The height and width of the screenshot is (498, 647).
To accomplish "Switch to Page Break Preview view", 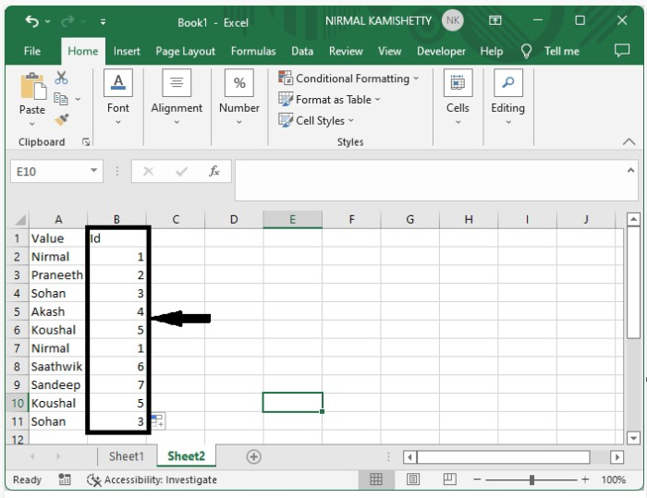I will pyautogui.click(x=450, y=480).
